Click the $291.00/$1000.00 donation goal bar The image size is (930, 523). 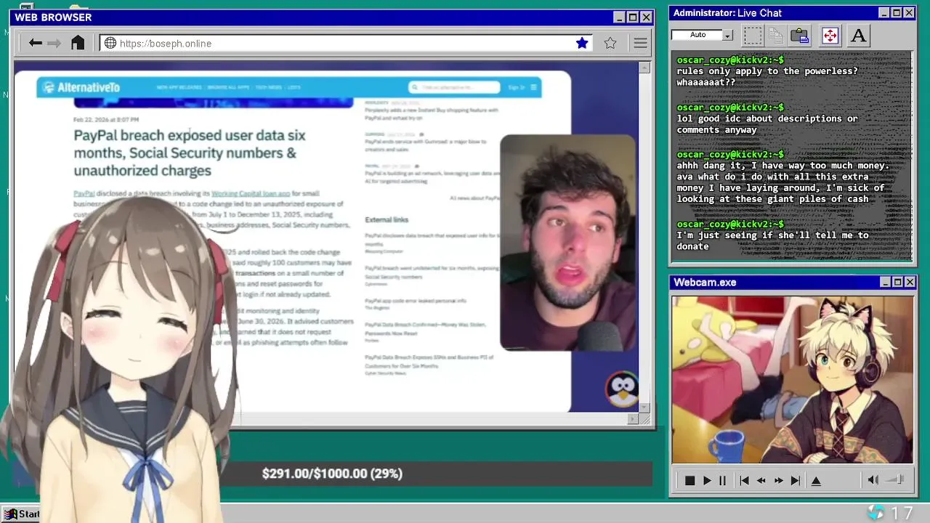(x=332, y=474)
